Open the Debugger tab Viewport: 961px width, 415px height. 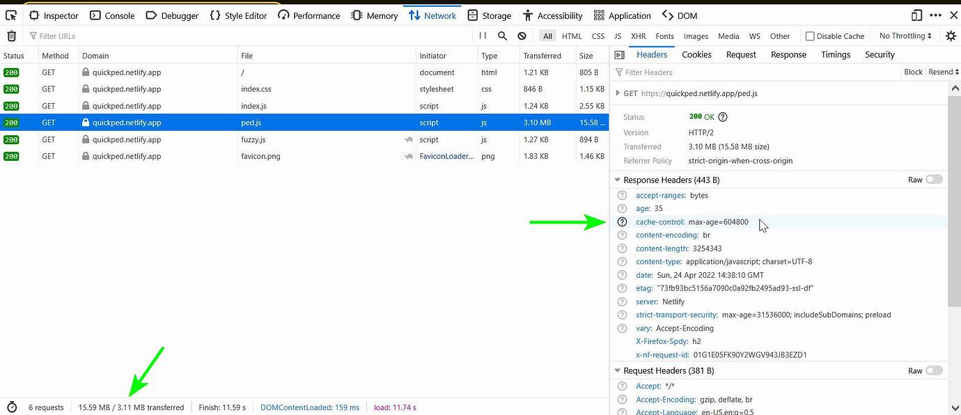[173, 15]
